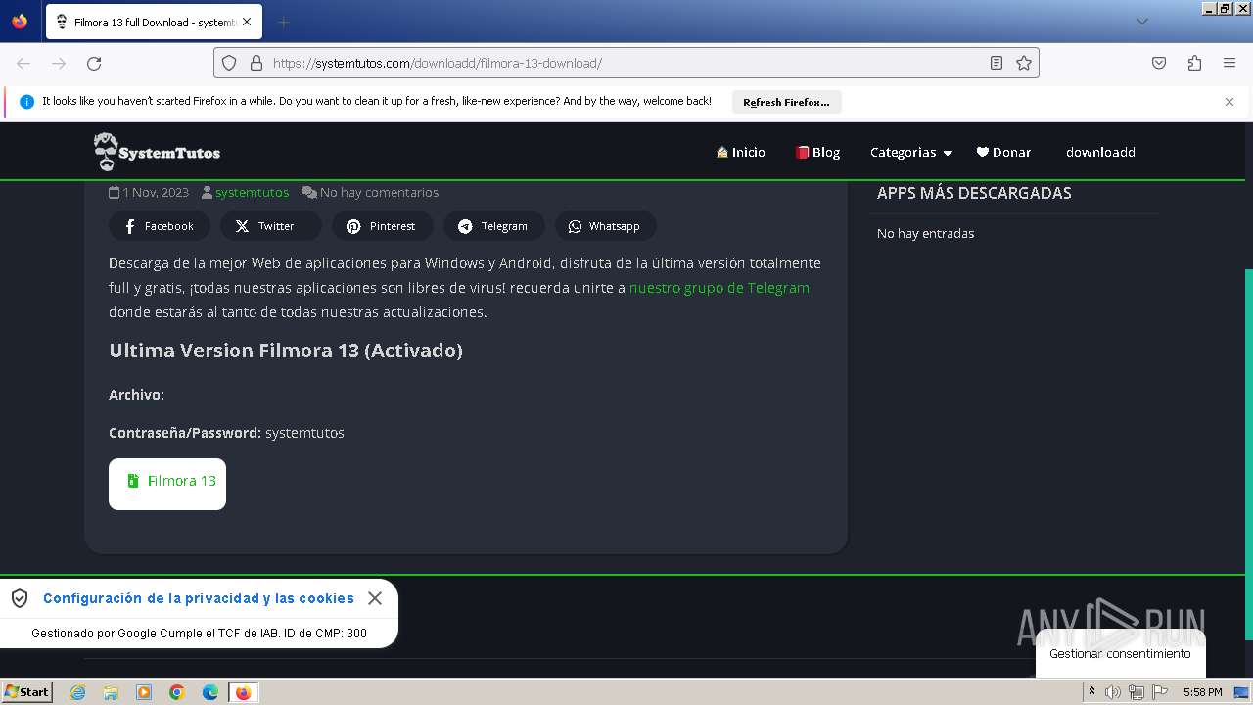Open the Firefox application menu
Image resolution: width=1253 pixels, height=705 pixels.
point(1230,63)
